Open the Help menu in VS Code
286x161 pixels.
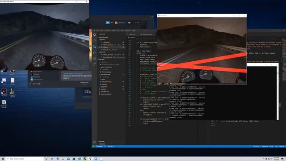[134, 31]
